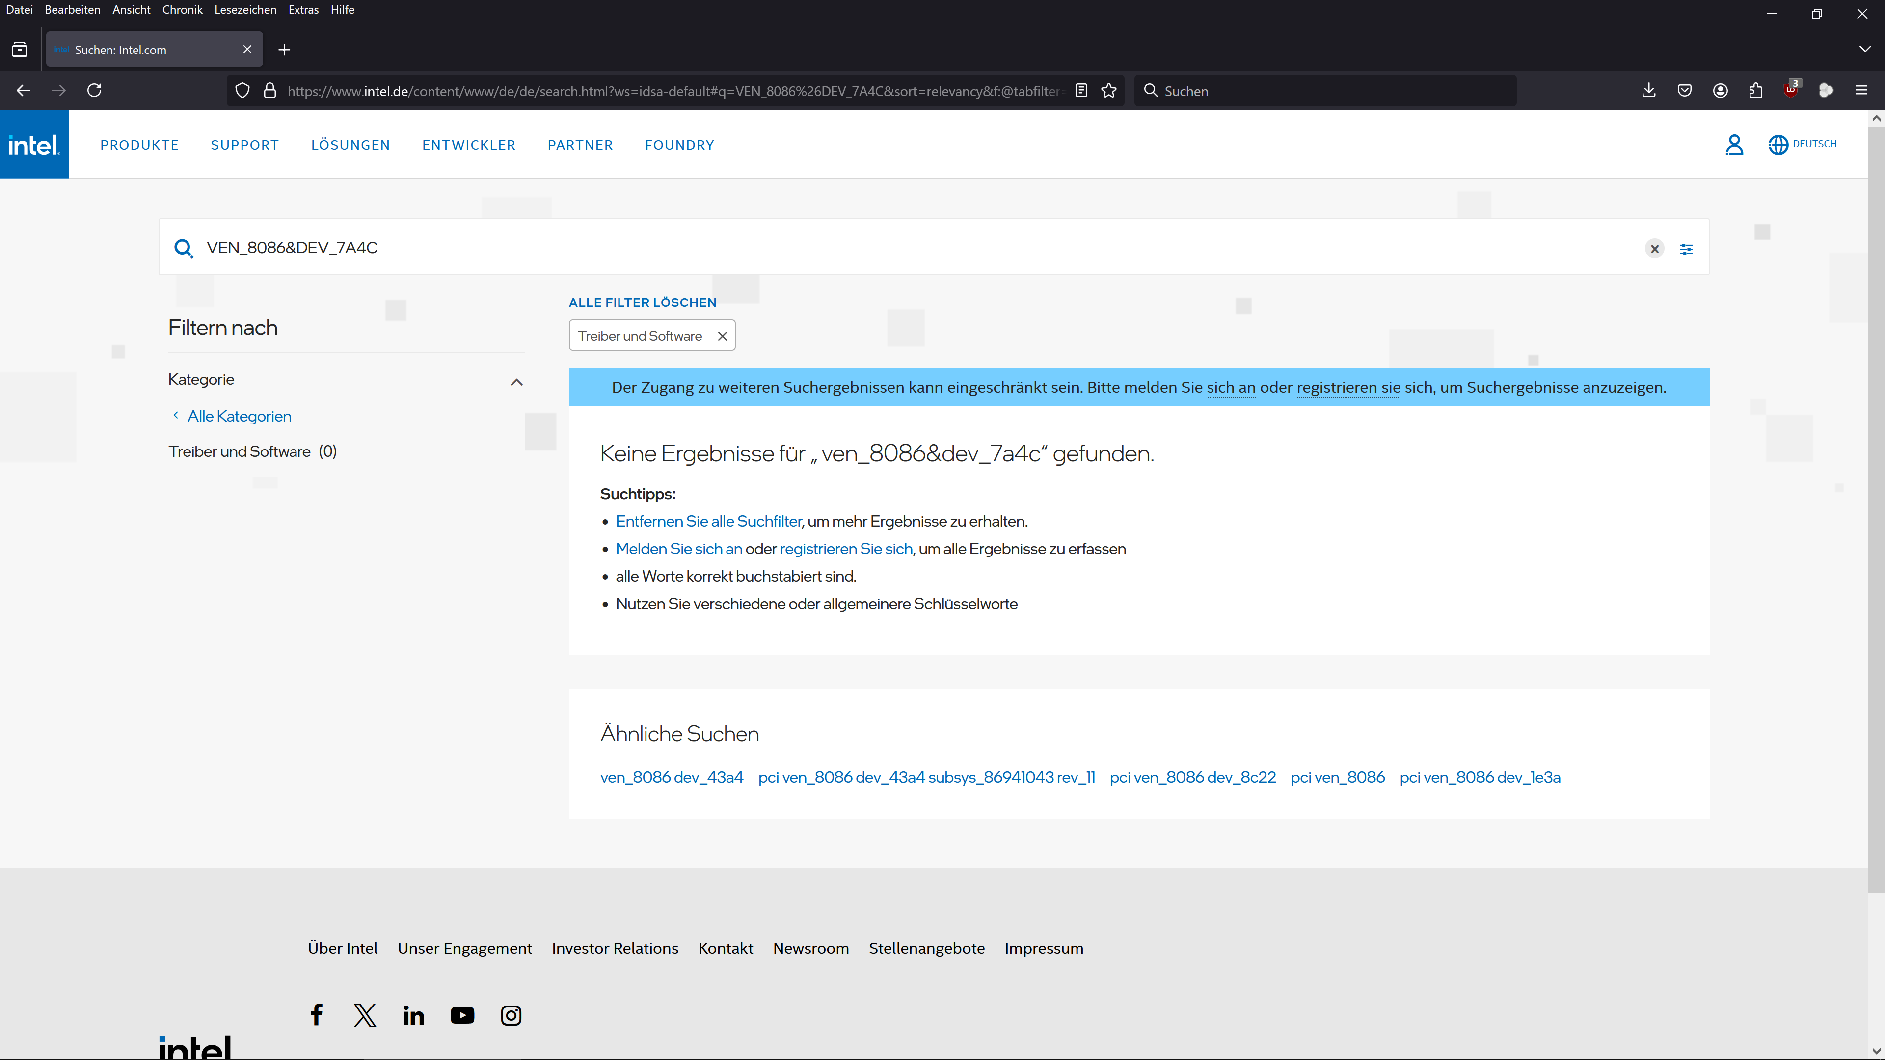This screenshot has height=1060, width=1885.
Task: Open Firefox downloads arrow icon
Action: (x=1649, y=91)
